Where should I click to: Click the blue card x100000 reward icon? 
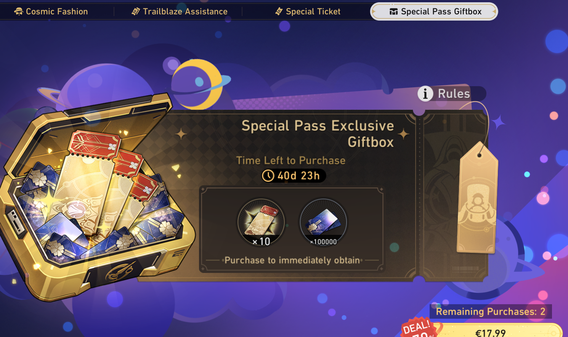(x=324, y=222)
